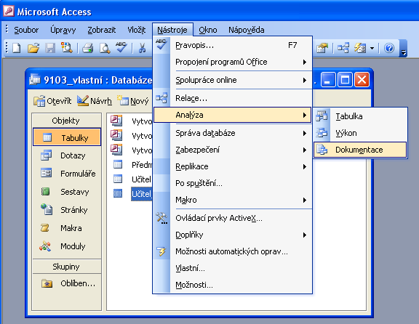This screenshot has width=419, height=324.
Task: Choose Po spuštění menu entry
Action: click(x=233, y=183)
